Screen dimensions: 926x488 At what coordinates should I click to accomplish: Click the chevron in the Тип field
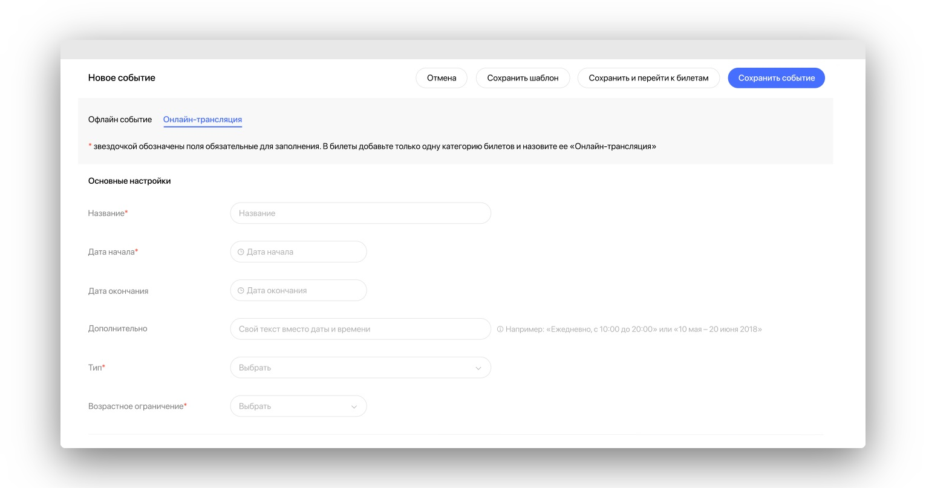pyautogui.click(x=478, y=368)
